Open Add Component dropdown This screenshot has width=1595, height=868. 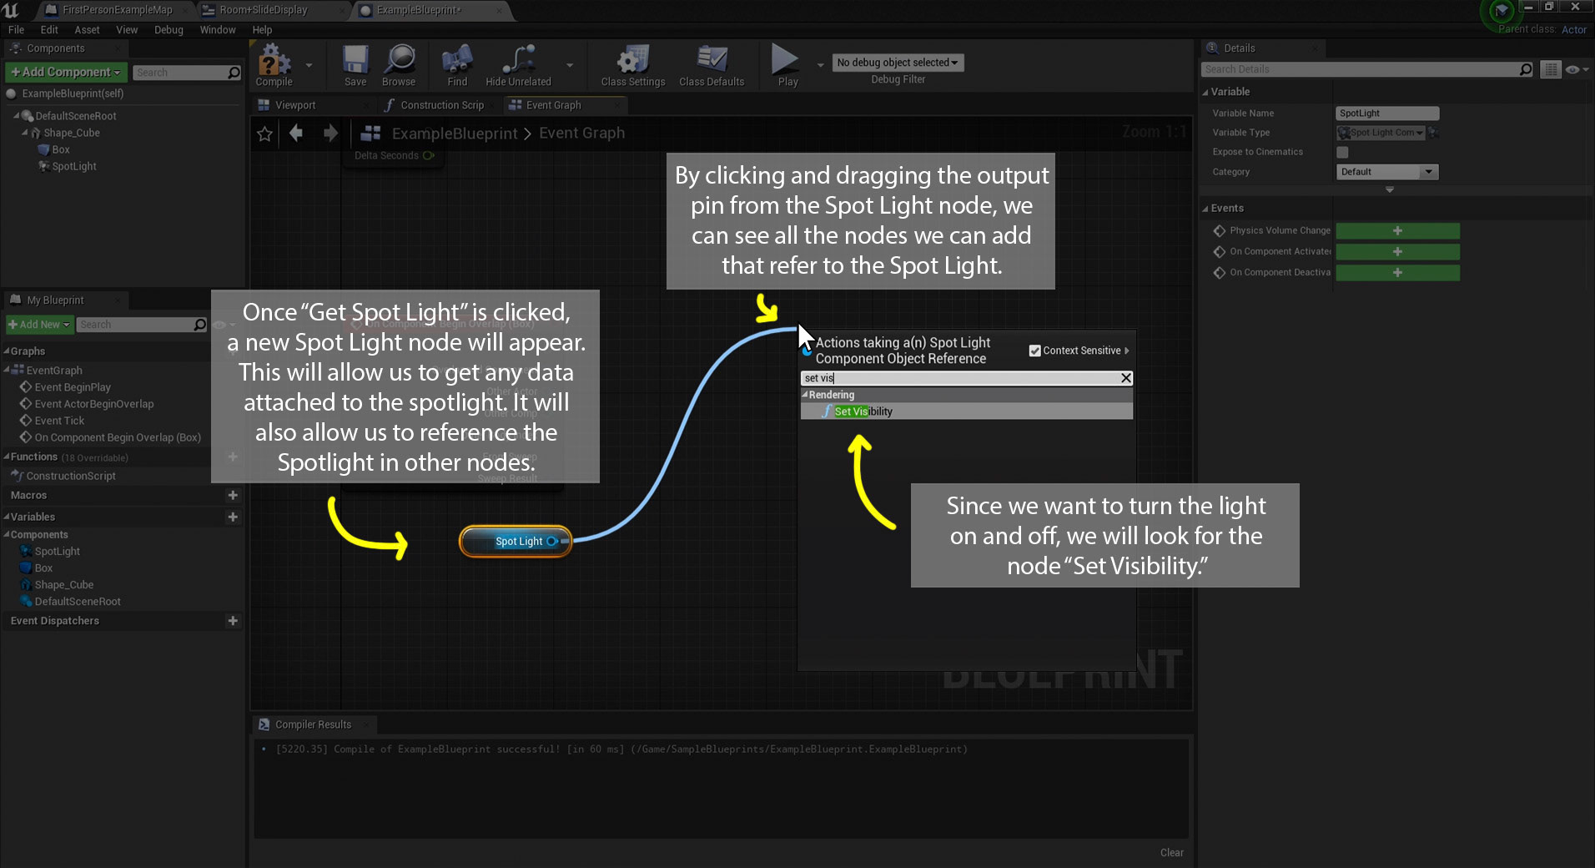67,72
